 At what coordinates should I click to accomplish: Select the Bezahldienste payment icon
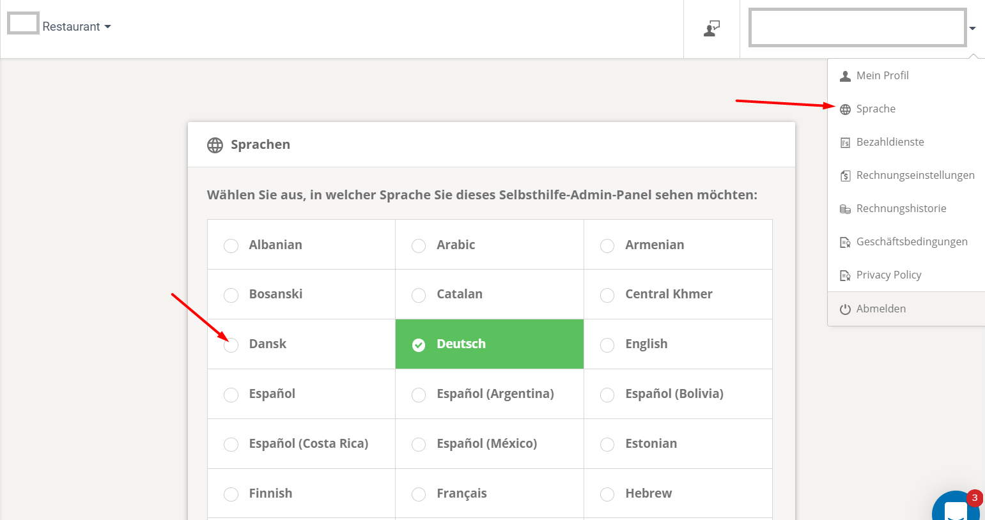(845, 142)
